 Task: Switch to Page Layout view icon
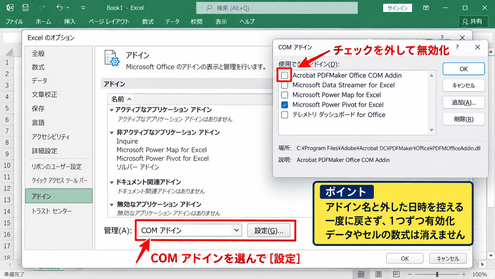coord(379,274)
